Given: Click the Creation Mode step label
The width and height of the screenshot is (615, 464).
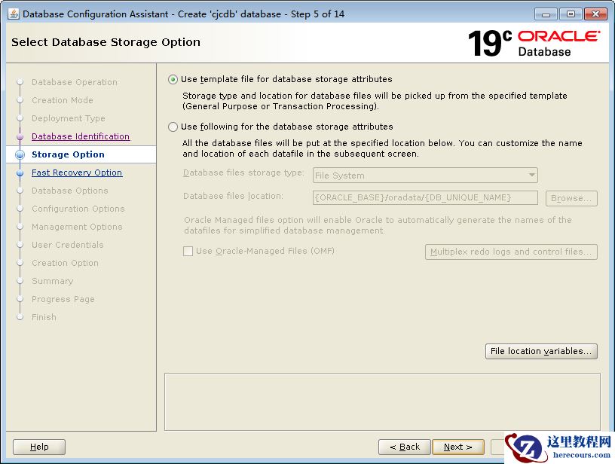Looking at the screenshot, I should [x=63, y=100].
